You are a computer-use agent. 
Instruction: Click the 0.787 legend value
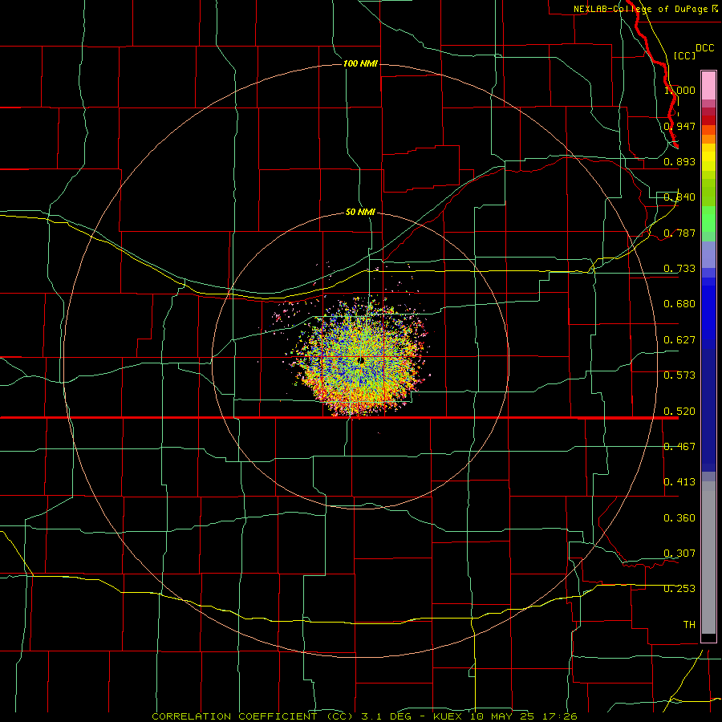(x=679, y=233)
